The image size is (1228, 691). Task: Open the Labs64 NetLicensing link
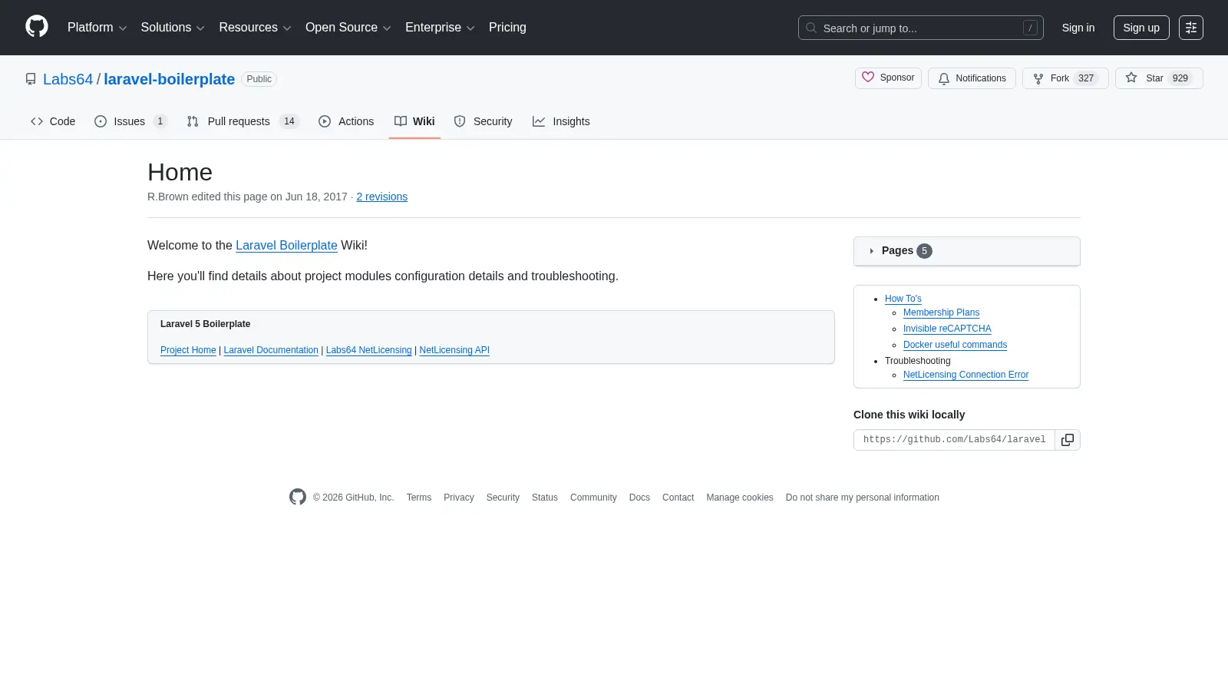[368, 350]
